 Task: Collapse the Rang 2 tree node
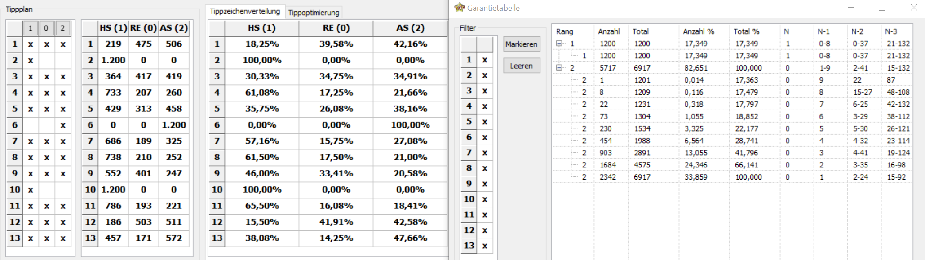click(x=559, y=68)
